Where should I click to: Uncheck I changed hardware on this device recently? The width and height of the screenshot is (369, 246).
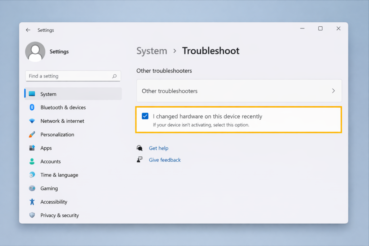coord(145,116)
